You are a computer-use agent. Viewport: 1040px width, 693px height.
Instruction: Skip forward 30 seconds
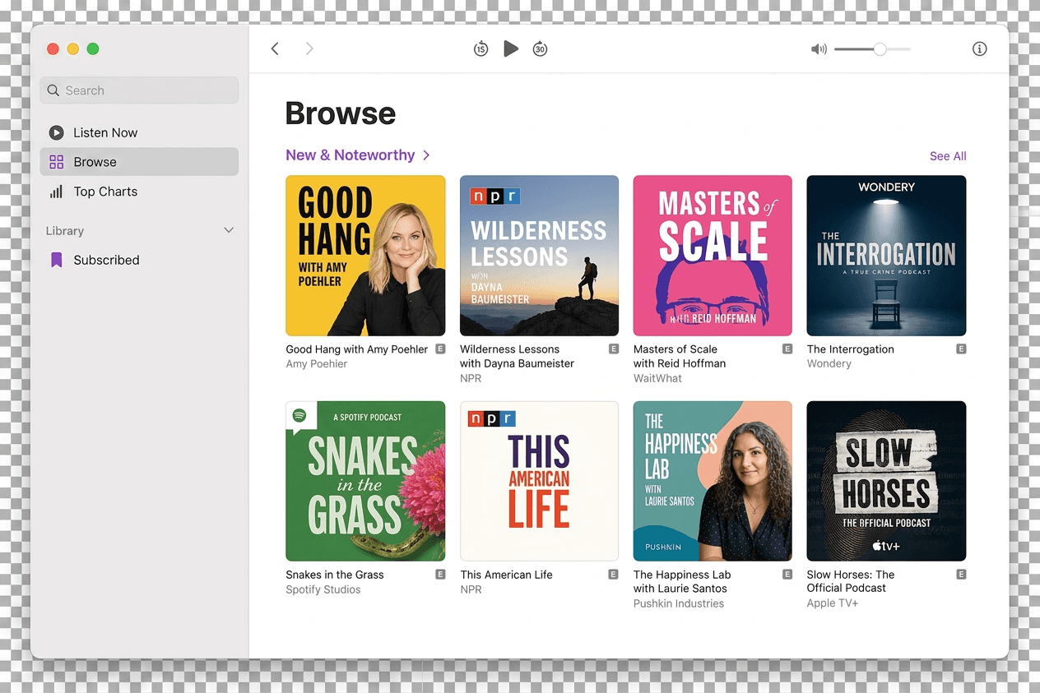point(540,49)
